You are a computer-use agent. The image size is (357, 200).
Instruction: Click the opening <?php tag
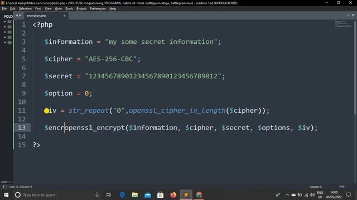[x=42, y=24]
